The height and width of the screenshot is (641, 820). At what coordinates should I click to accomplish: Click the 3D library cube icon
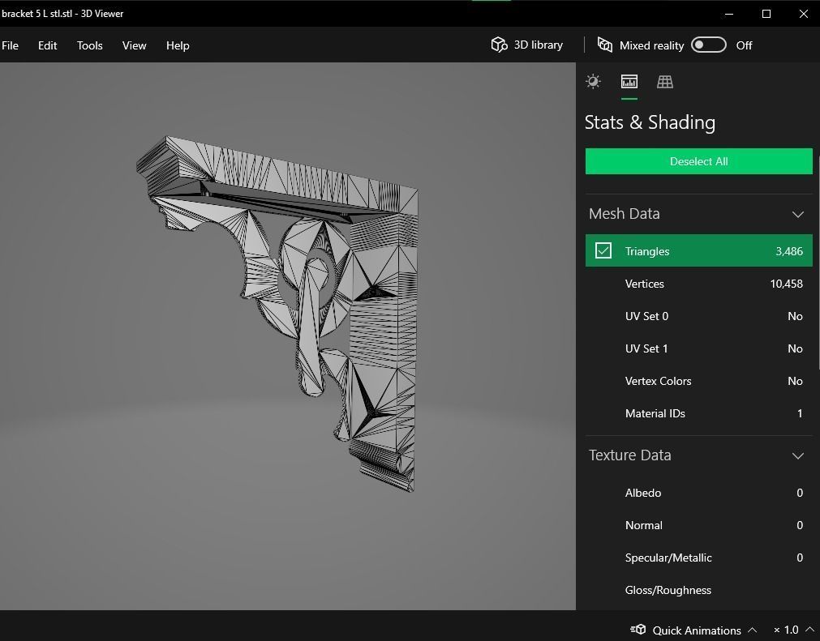coord(499,45)
